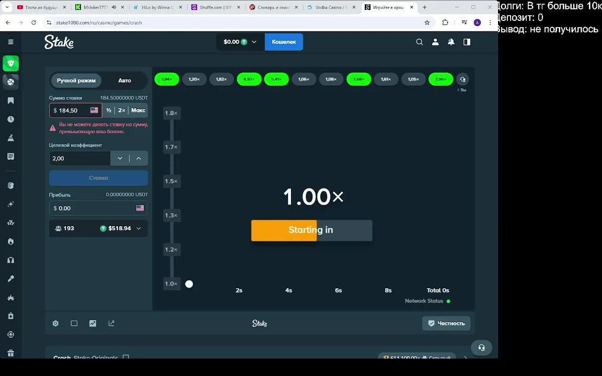Open the notifications bell icon
Screen dimensions: 602x376
point(451,42)
